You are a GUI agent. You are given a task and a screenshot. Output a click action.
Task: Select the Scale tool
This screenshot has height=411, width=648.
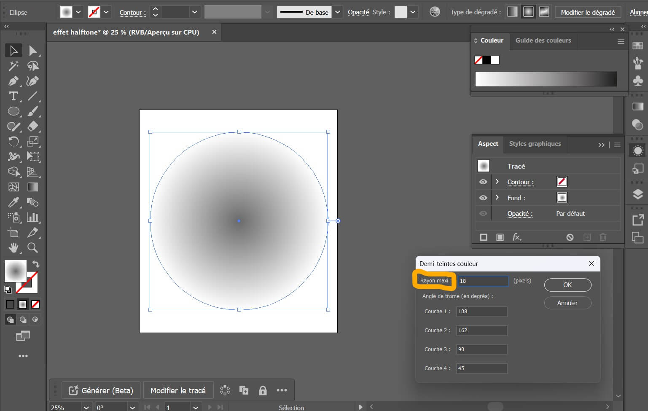32,141
